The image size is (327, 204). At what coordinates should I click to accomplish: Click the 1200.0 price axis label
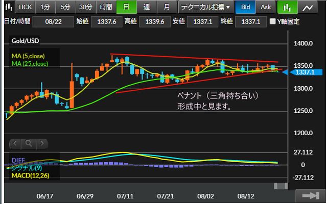pyautogui.click(x=303, y=133)
